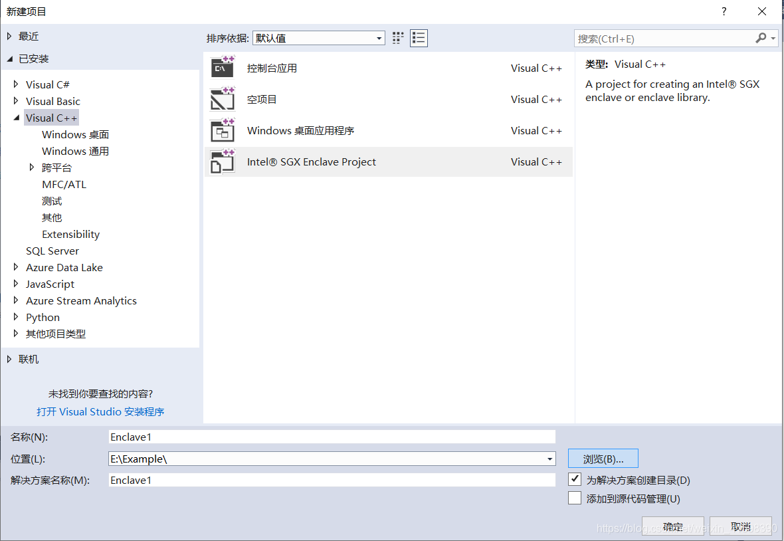Open Visual Studio installer link

point(100,411)
